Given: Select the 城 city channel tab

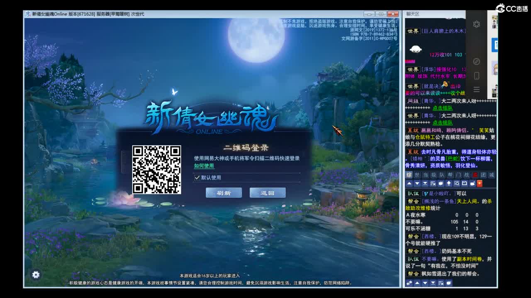Looking at the screenshot, I should tap(492, 175).
